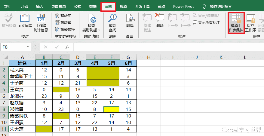Expand the Name Box dropdown arrow

[x=28, y=47]
